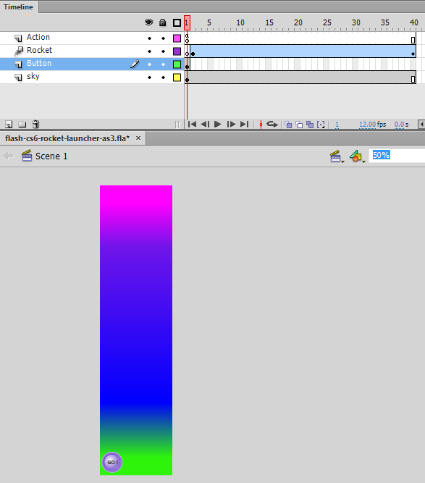Viewport: 425px width, 483px height.
Task: Open the Edit Scene dropdown
Action: pos(337,156)
